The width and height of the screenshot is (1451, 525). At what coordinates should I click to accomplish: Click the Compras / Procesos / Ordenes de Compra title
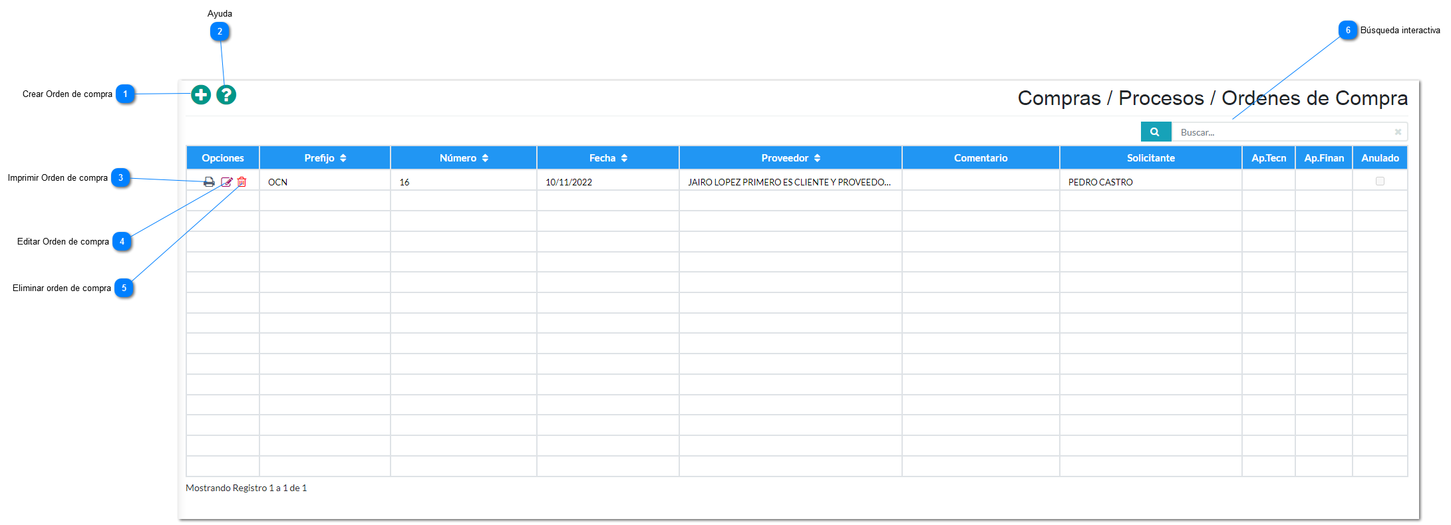[1212, 98]
